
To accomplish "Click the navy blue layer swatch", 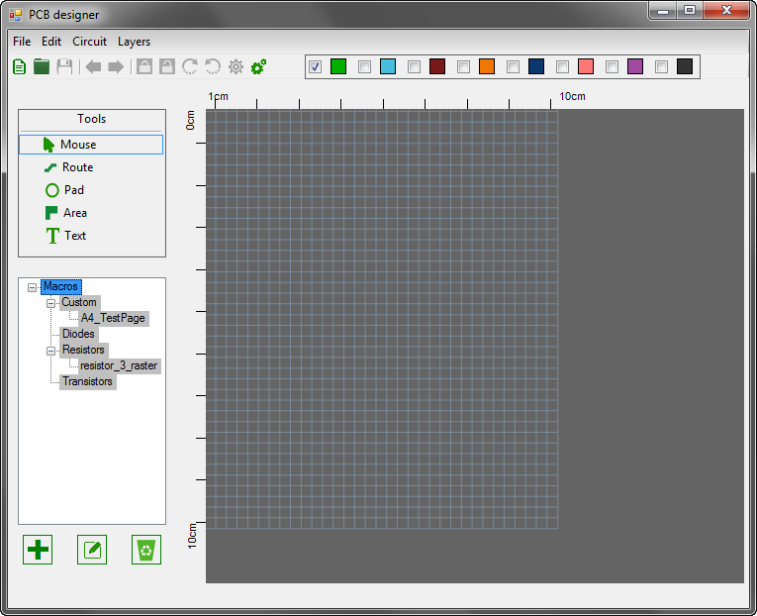I will click(x=536, y=66).
